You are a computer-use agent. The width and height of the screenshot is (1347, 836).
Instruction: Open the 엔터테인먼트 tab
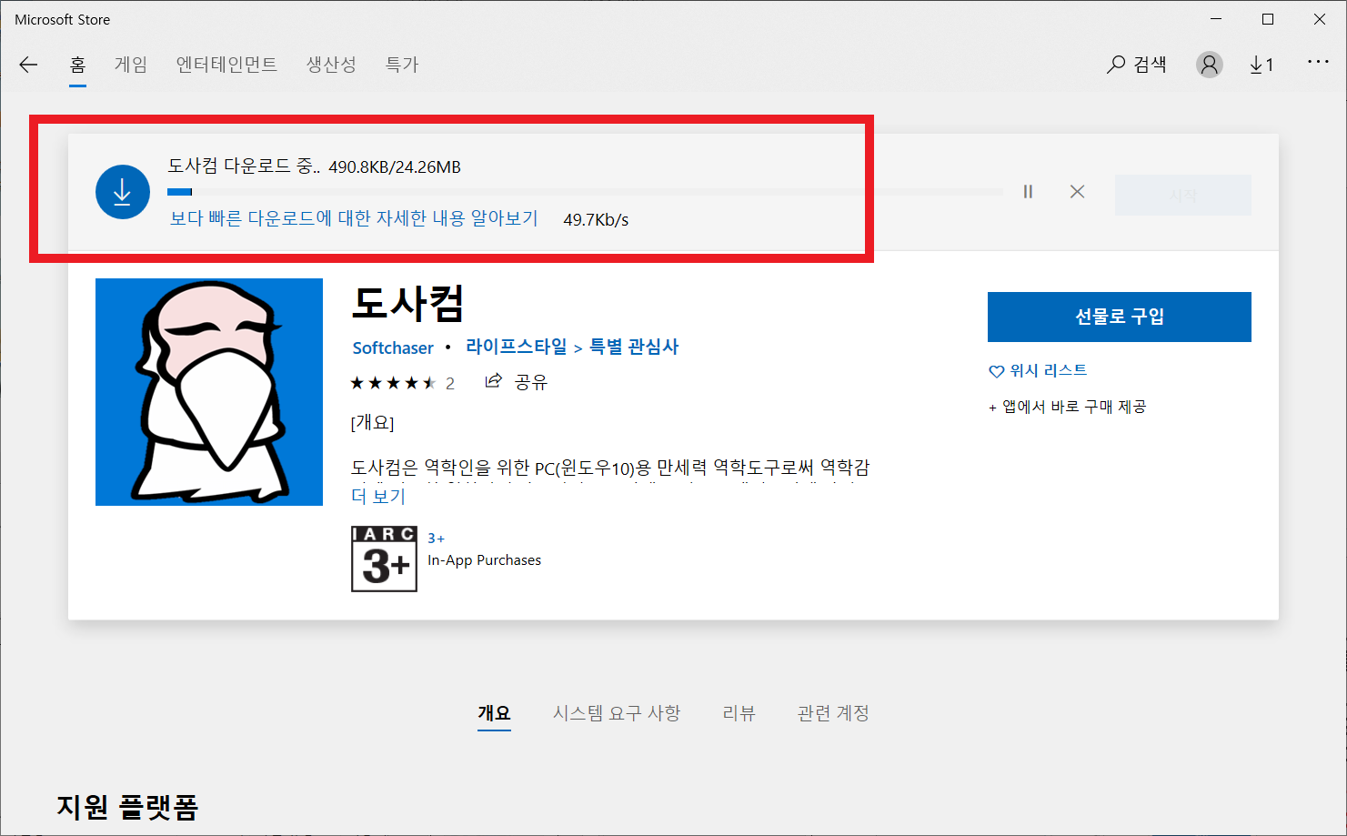click(x=226, y=65)
